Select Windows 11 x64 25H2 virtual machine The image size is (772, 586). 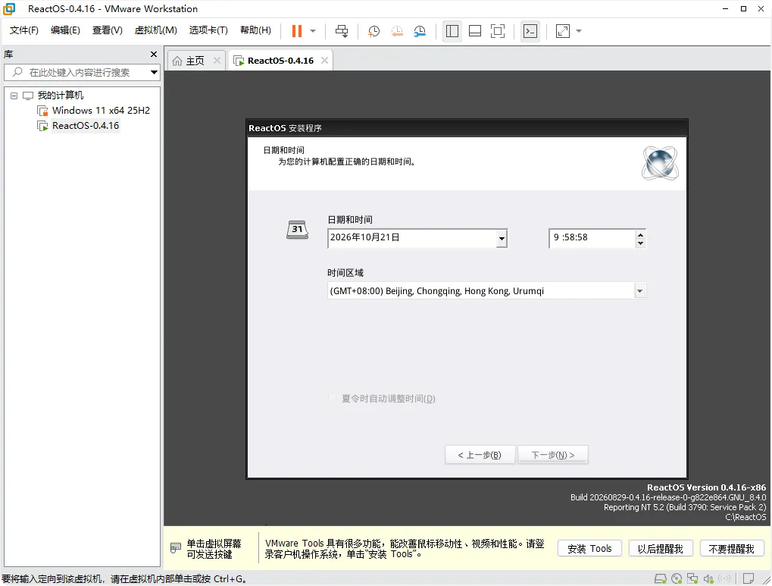click(101, 111)
